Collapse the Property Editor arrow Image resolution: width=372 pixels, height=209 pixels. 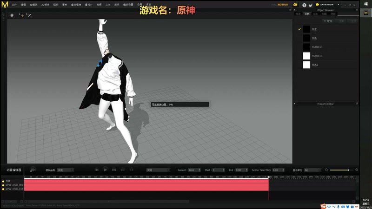(x=295, y=104)
